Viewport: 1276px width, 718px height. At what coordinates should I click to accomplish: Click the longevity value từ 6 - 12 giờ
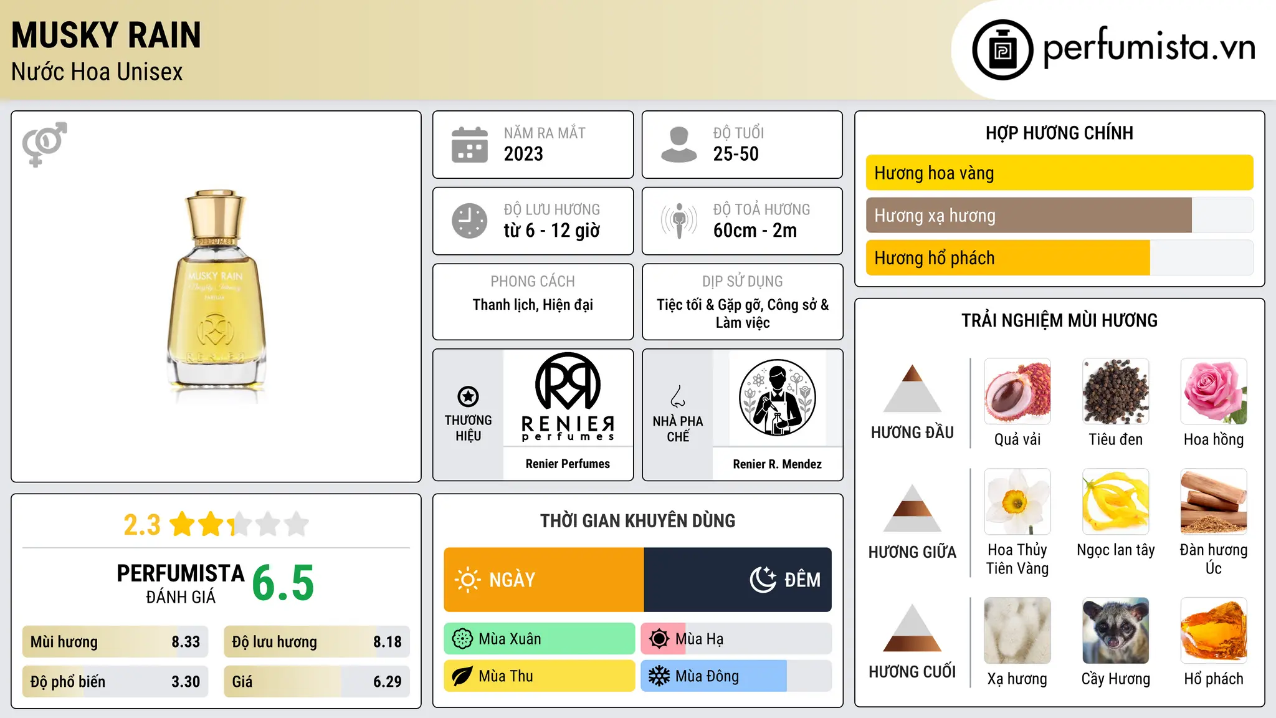tap(551, 231)
